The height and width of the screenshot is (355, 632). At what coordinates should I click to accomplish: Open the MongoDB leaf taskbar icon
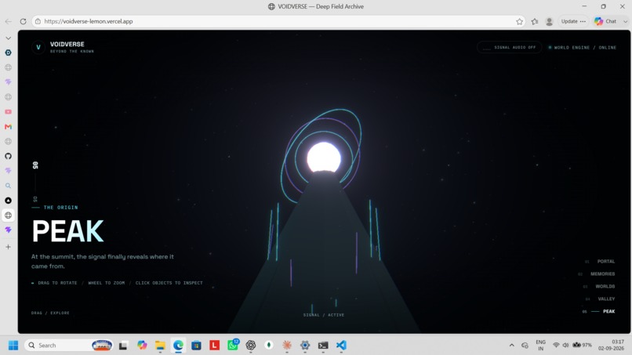[269, 346]
